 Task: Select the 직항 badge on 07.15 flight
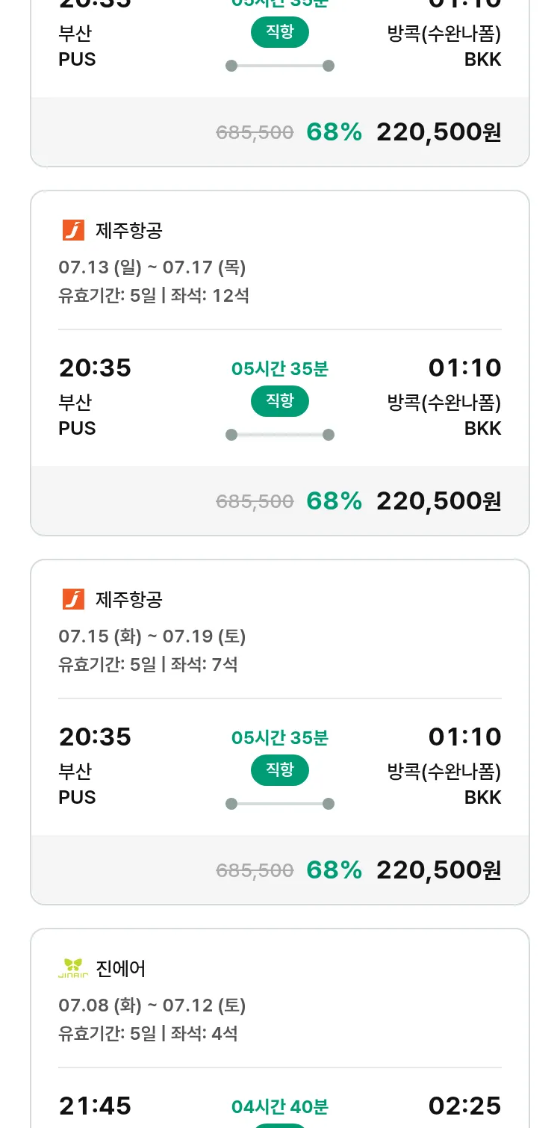(x=280, y=770)
